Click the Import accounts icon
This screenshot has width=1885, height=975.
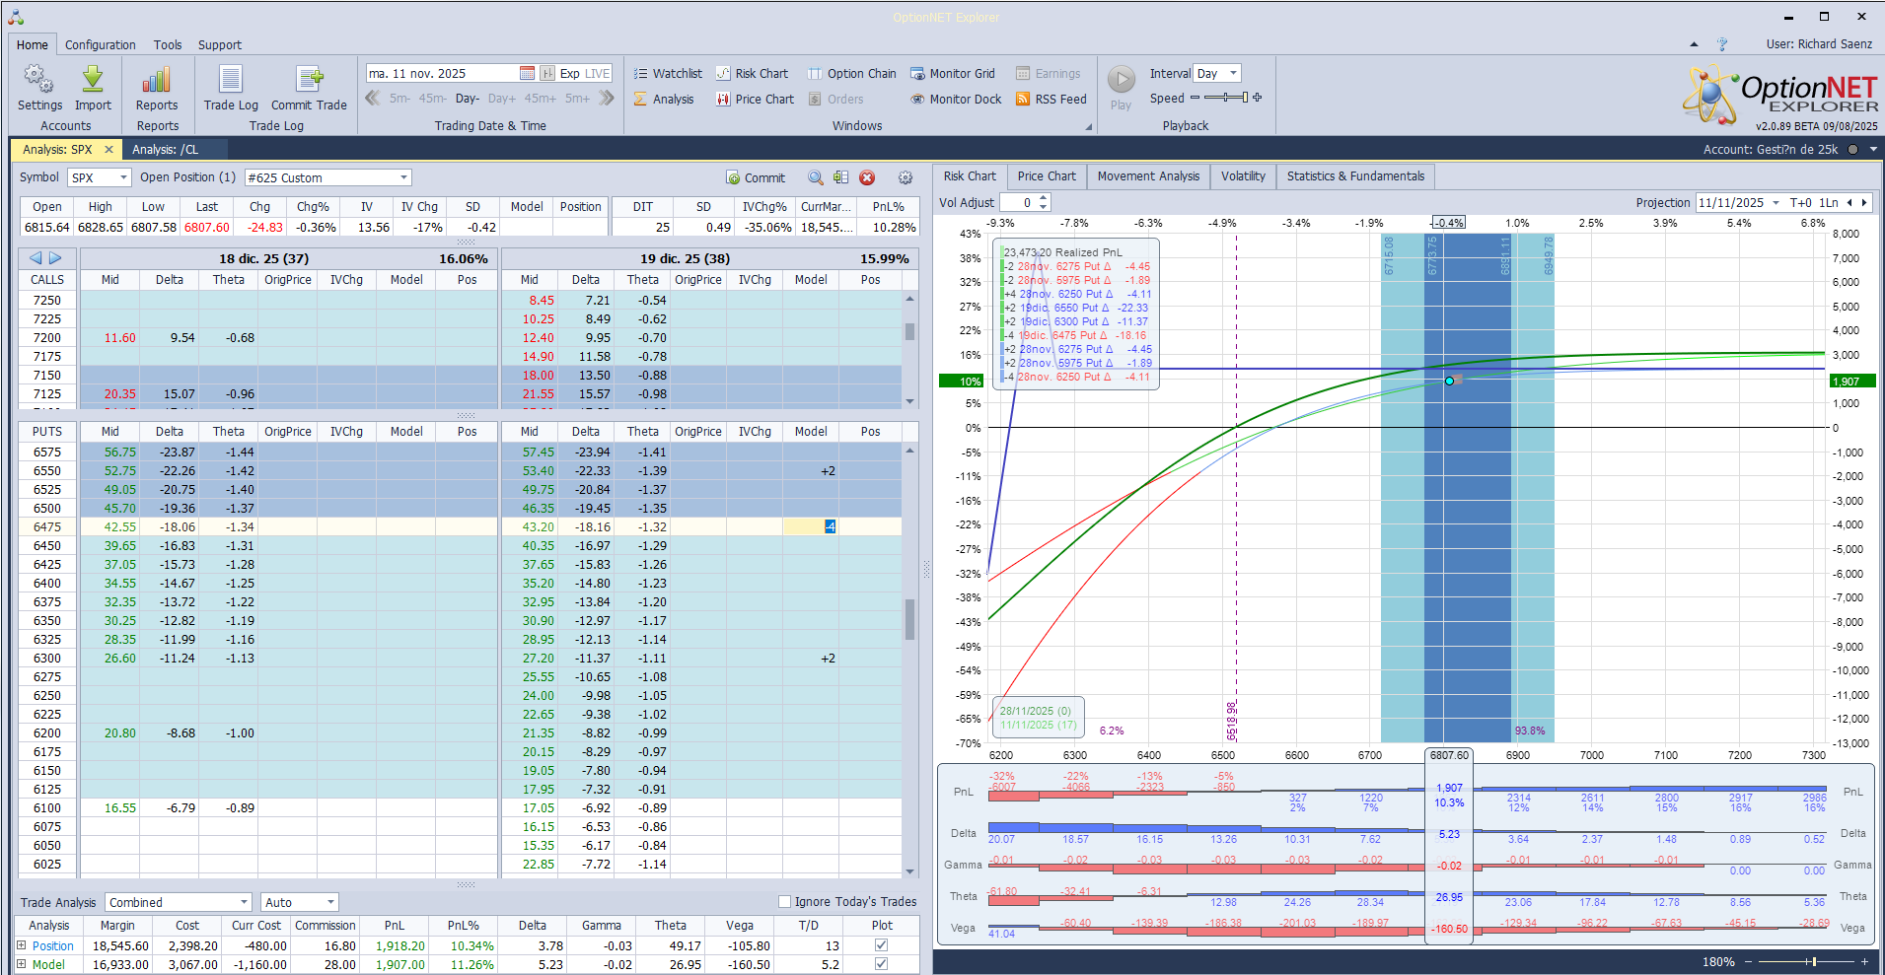pyautogui.click(x=93, y=80)
